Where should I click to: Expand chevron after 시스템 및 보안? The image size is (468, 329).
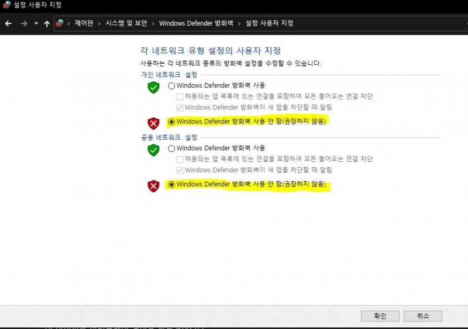[x=153, y=23]
